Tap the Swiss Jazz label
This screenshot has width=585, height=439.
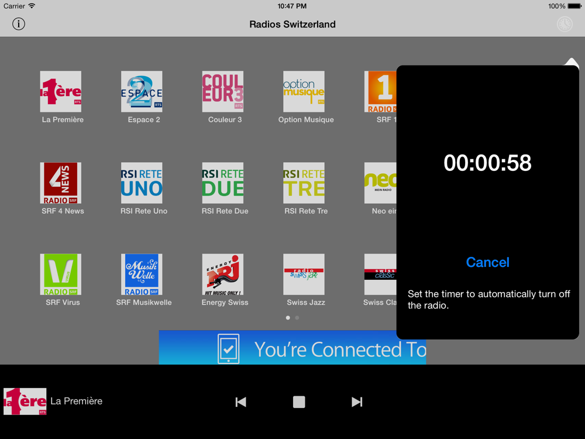point(306,303)
